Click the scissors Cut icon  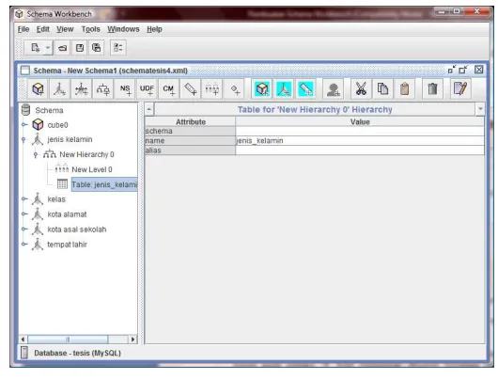[x=361, y=89]
